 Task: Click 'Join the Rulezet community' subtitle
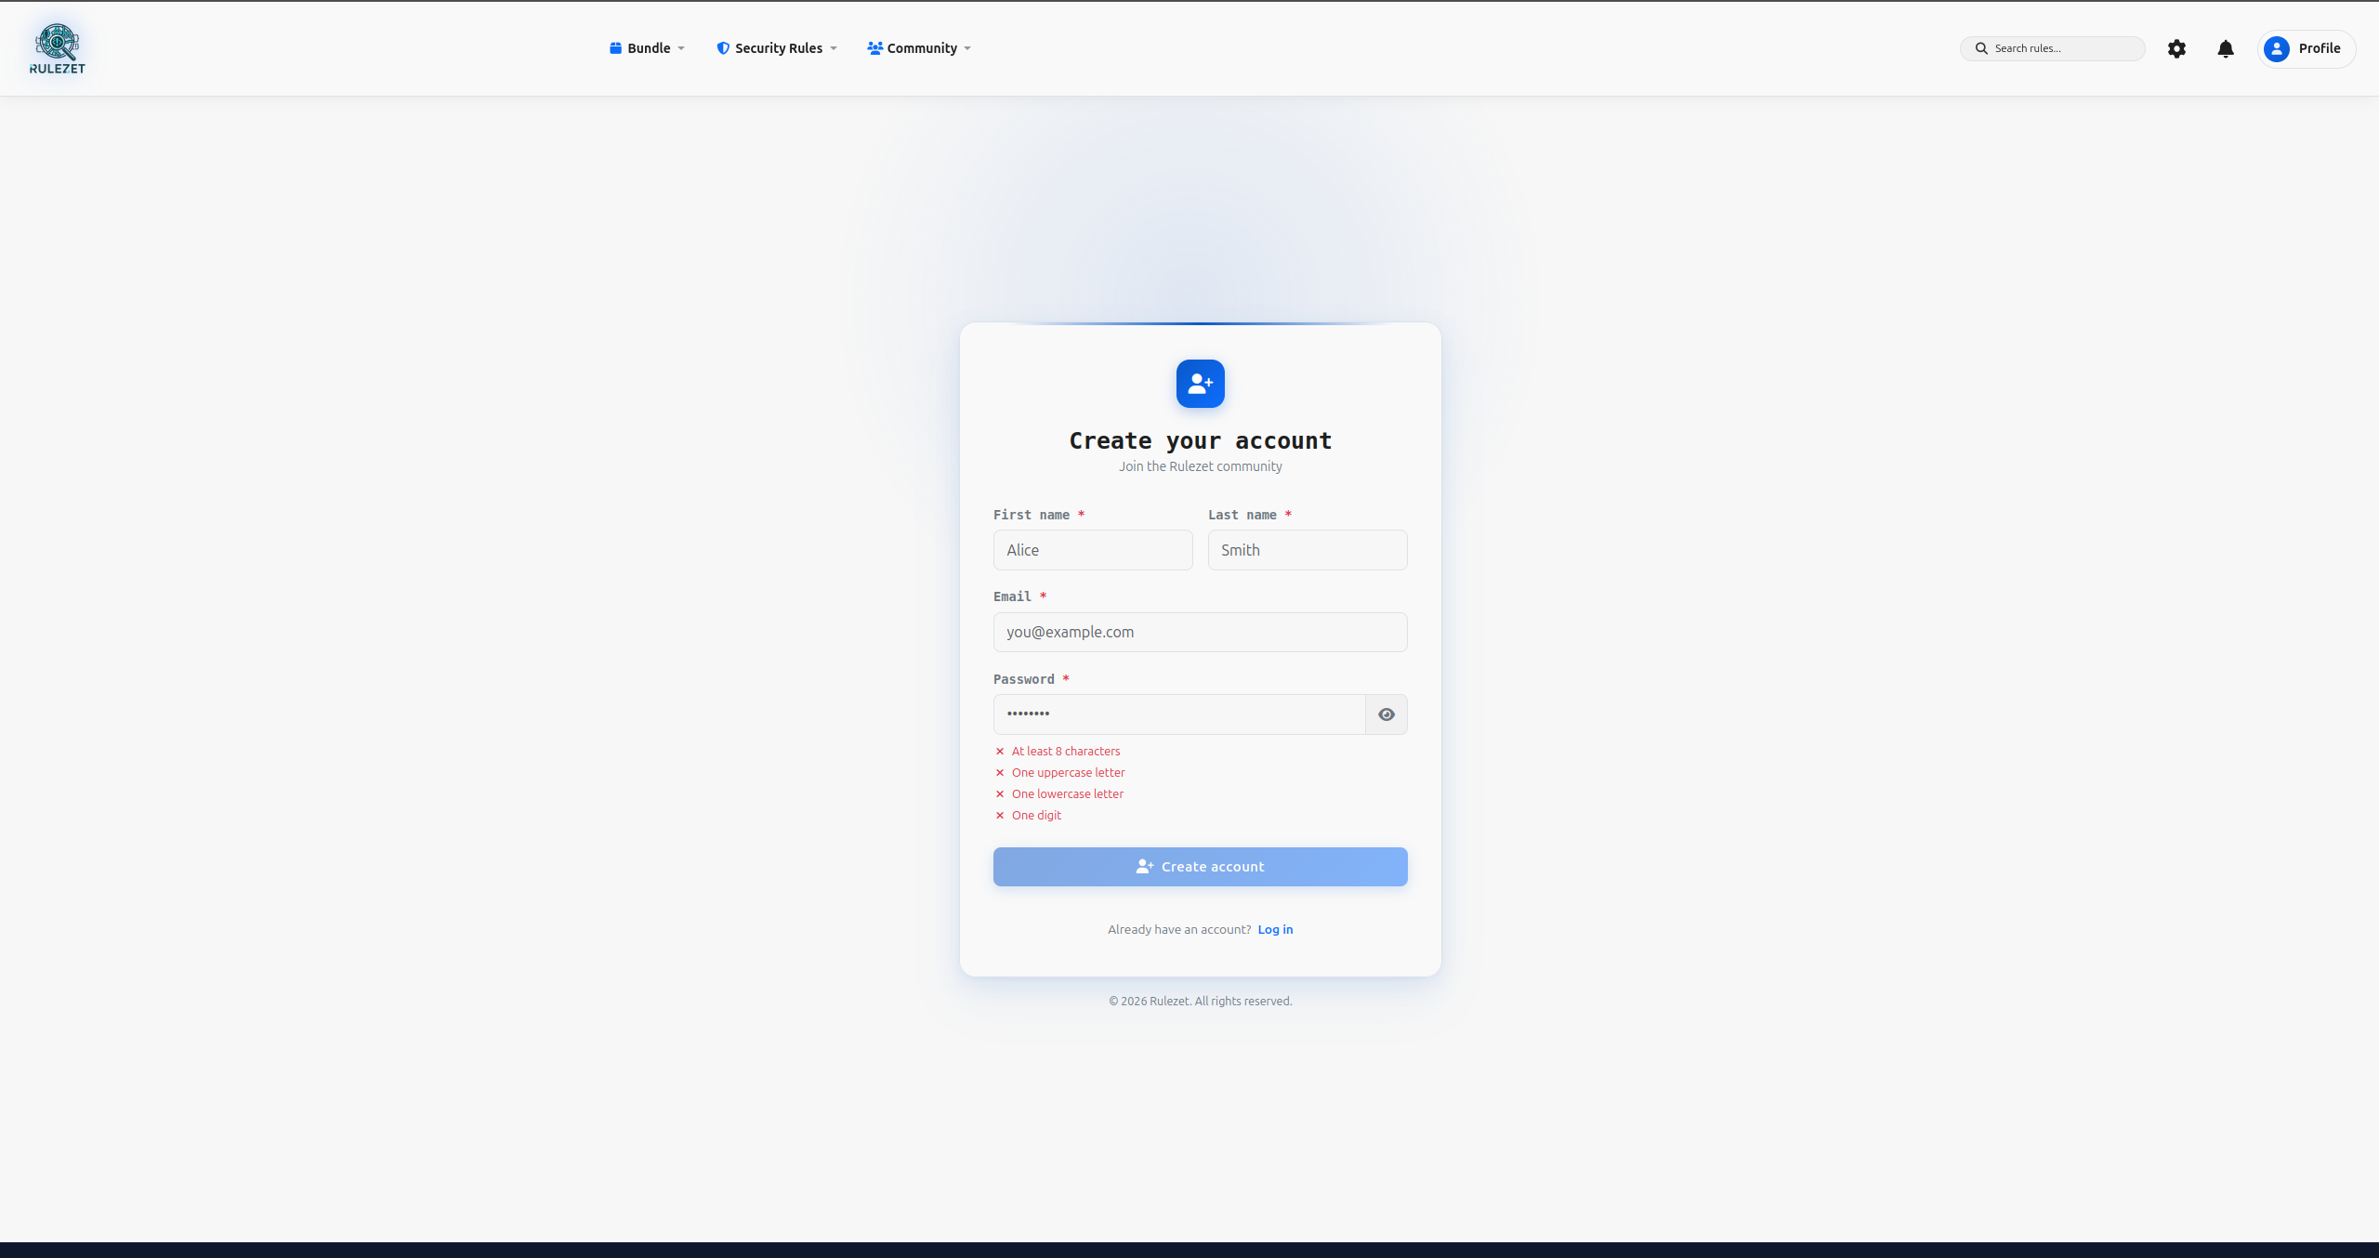[1201, 466]
